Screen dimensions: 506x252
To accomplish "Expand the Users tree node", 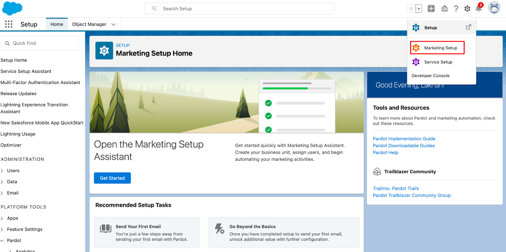I will (2, 171).
